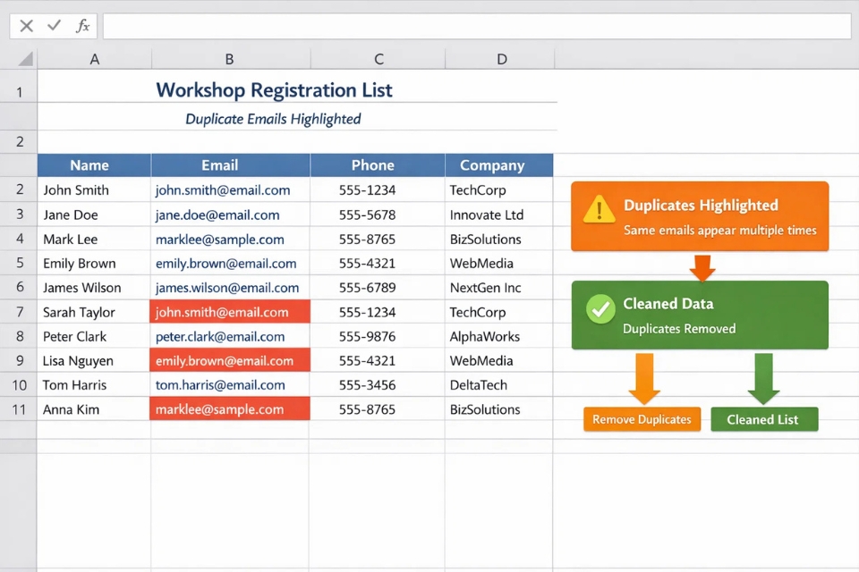Open Insert Function with the fx icon

click(81, 26)
